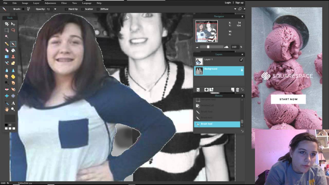329x185 pixels.
Task: Select the Wand tool
Action: coord(7,36)
